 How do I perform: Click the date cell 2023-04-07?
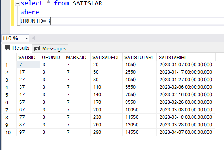(186, 132)
